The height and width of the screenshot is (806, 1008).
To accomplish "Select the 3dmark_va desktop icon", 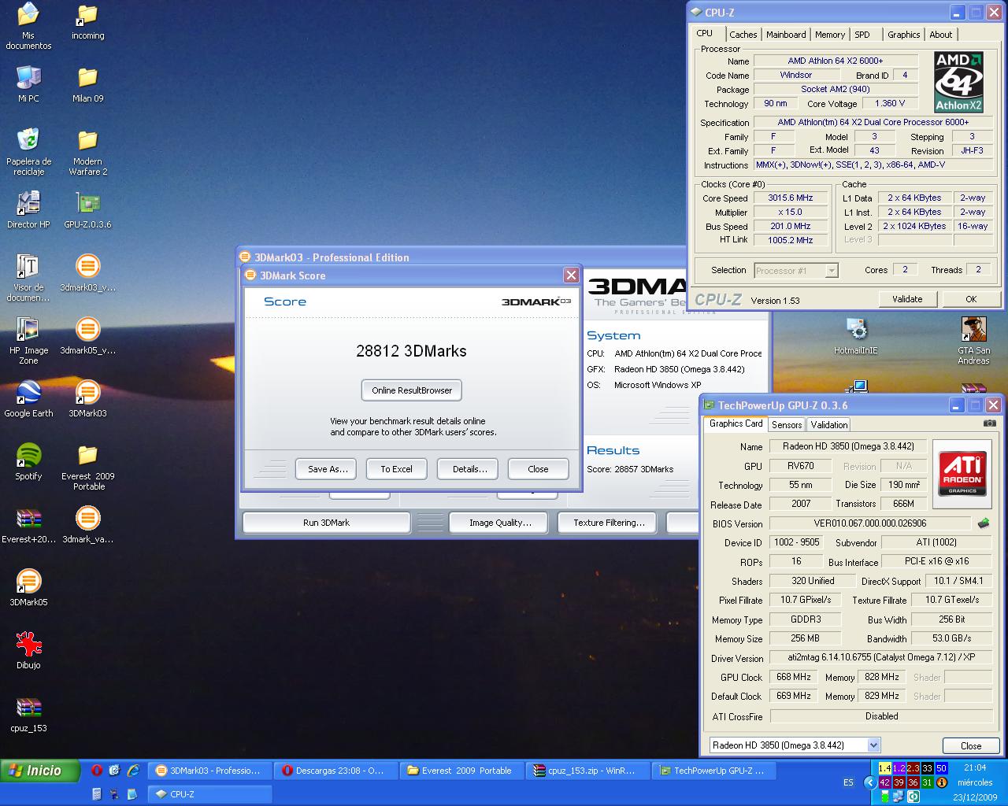I will click(87, 524).
